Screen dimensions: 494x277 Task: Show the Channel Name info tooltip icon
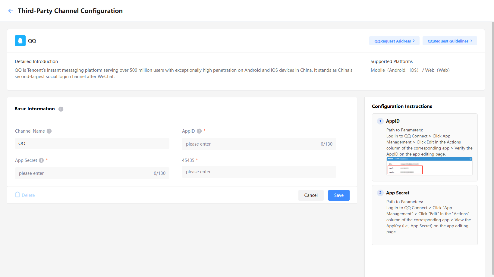tap(49, 131)
